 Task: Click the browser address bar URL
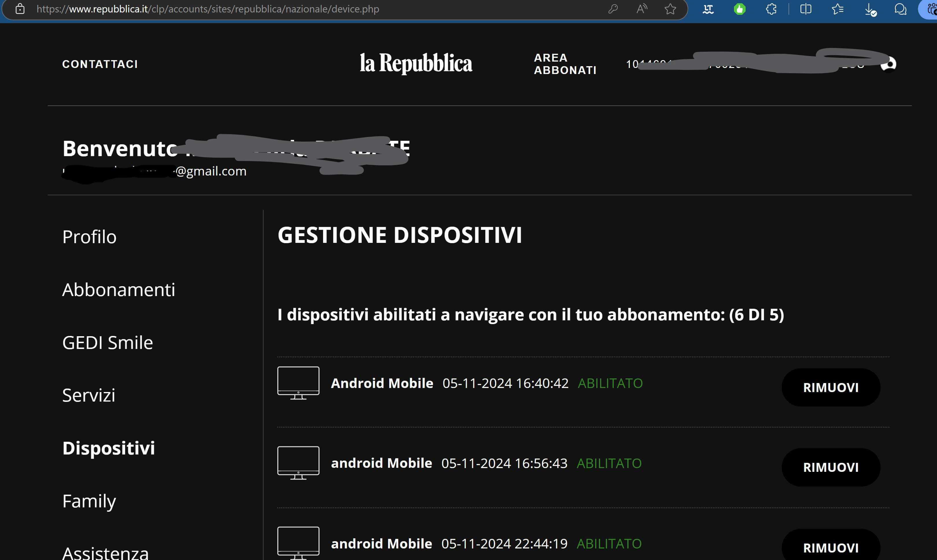pyautogui.click(x=208, y=9)
